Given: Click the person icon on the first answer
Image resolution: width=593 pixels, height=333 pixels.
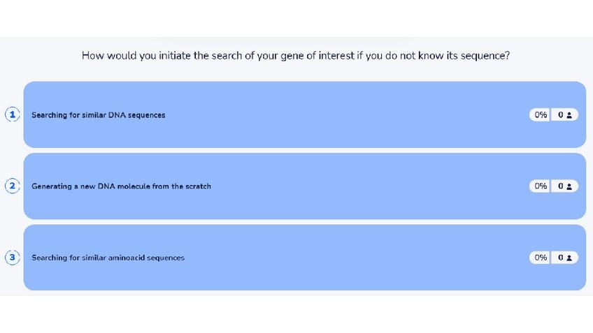Looking at the screenshot, I should point(569,114).
